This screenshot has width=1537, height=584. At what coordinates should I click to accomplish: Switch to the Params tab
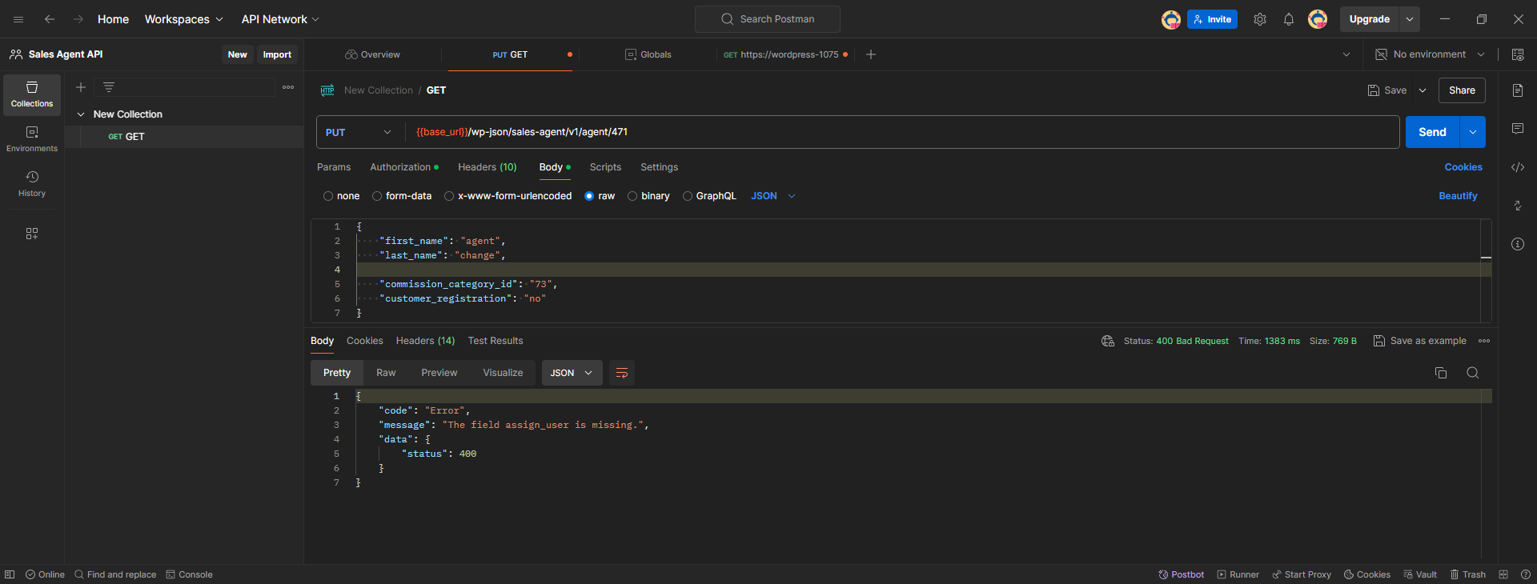point(334,167)
